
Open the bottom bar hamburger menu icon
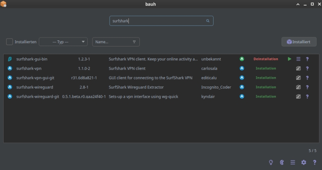pyautogui.click(x=293, y=162)
